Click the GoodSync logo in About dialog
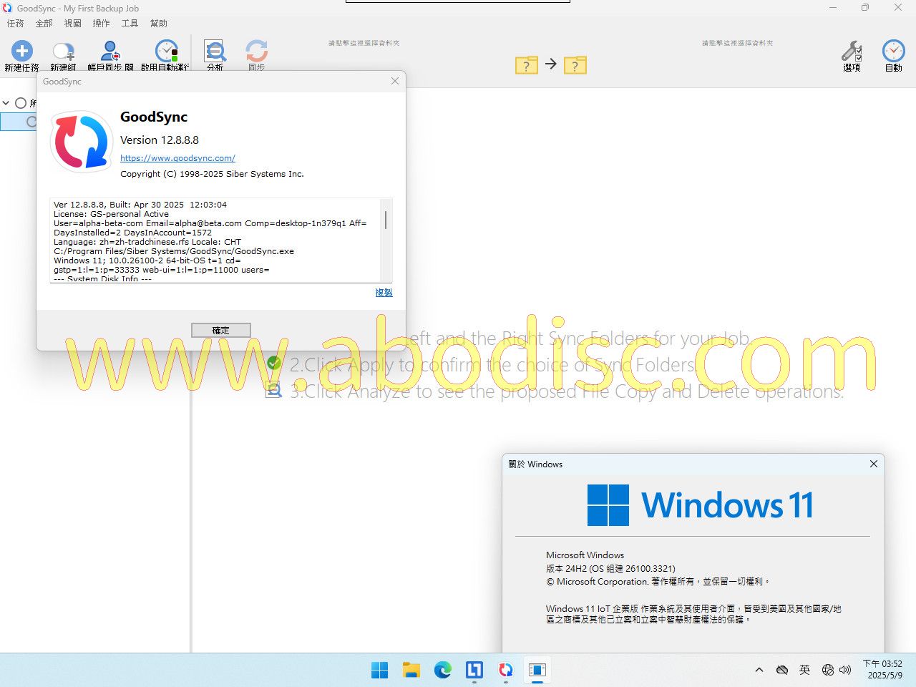This screenshot has height=687, width=916. click(x=81, y=142)
